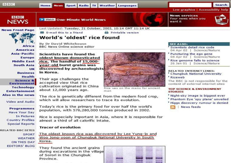Open Puncturing the ego gene story
Screen dimensions: 231x163
[191, 54]
